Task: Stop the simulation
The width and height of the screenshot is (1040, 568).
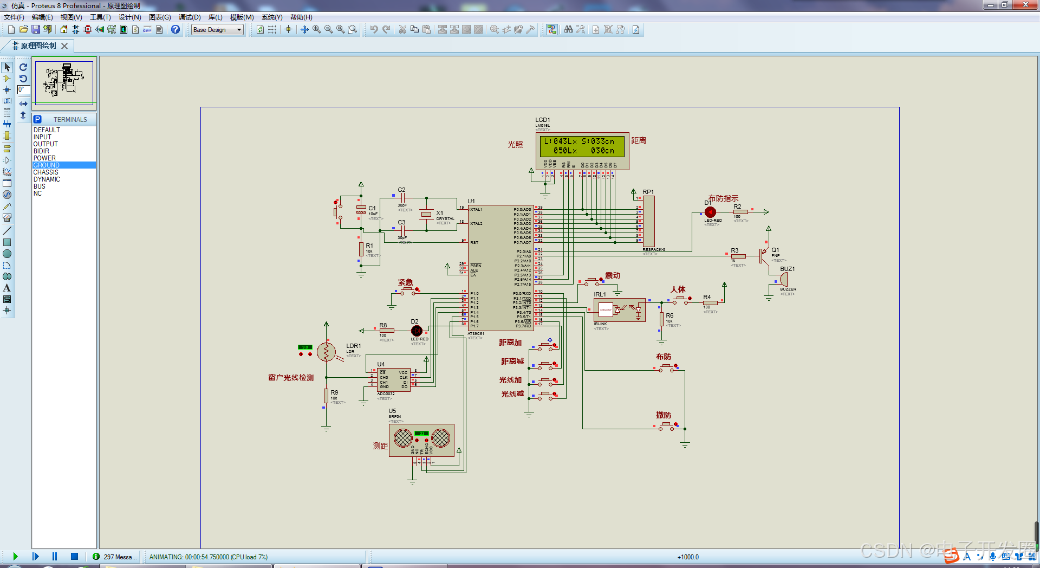Action: pos(74,557)
